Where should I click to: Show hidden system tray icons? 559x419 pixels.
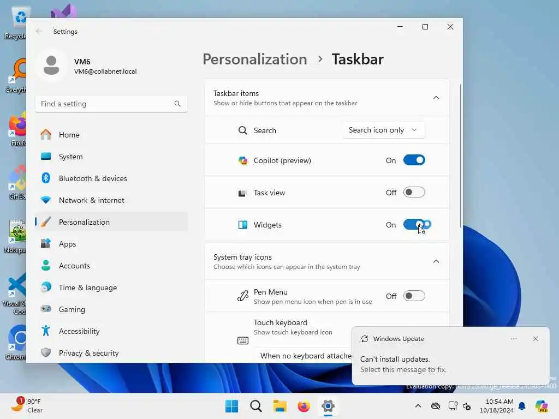[418, 406]
